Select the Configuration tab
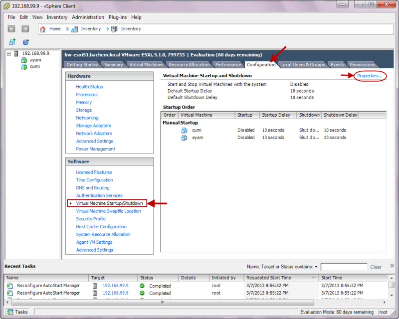Viewport: 399px width, 319px height. pyautogui.click(x=261, y=65)
